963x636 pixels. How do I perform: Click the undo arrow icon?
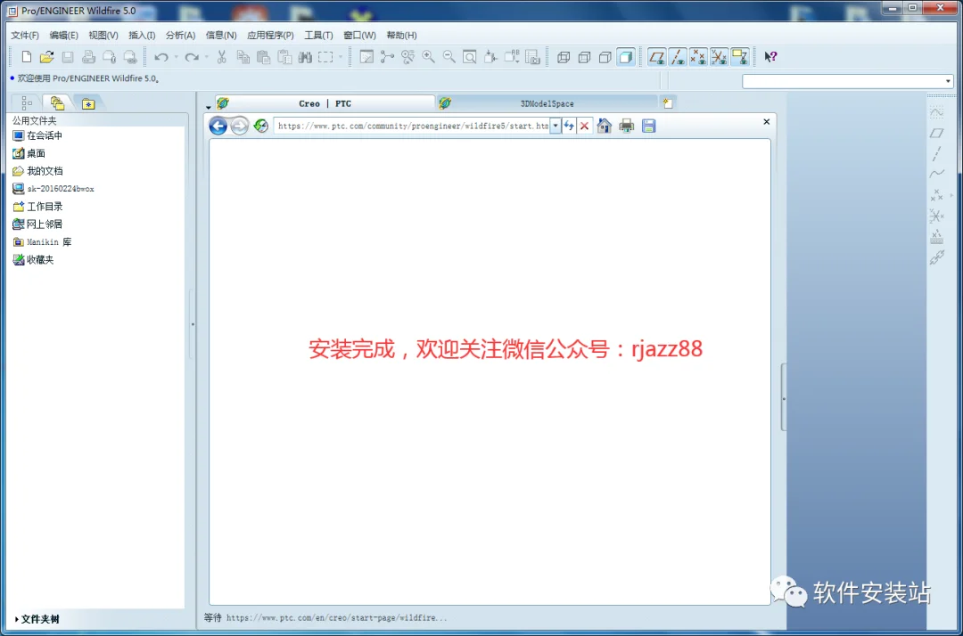tap(160, 57)
